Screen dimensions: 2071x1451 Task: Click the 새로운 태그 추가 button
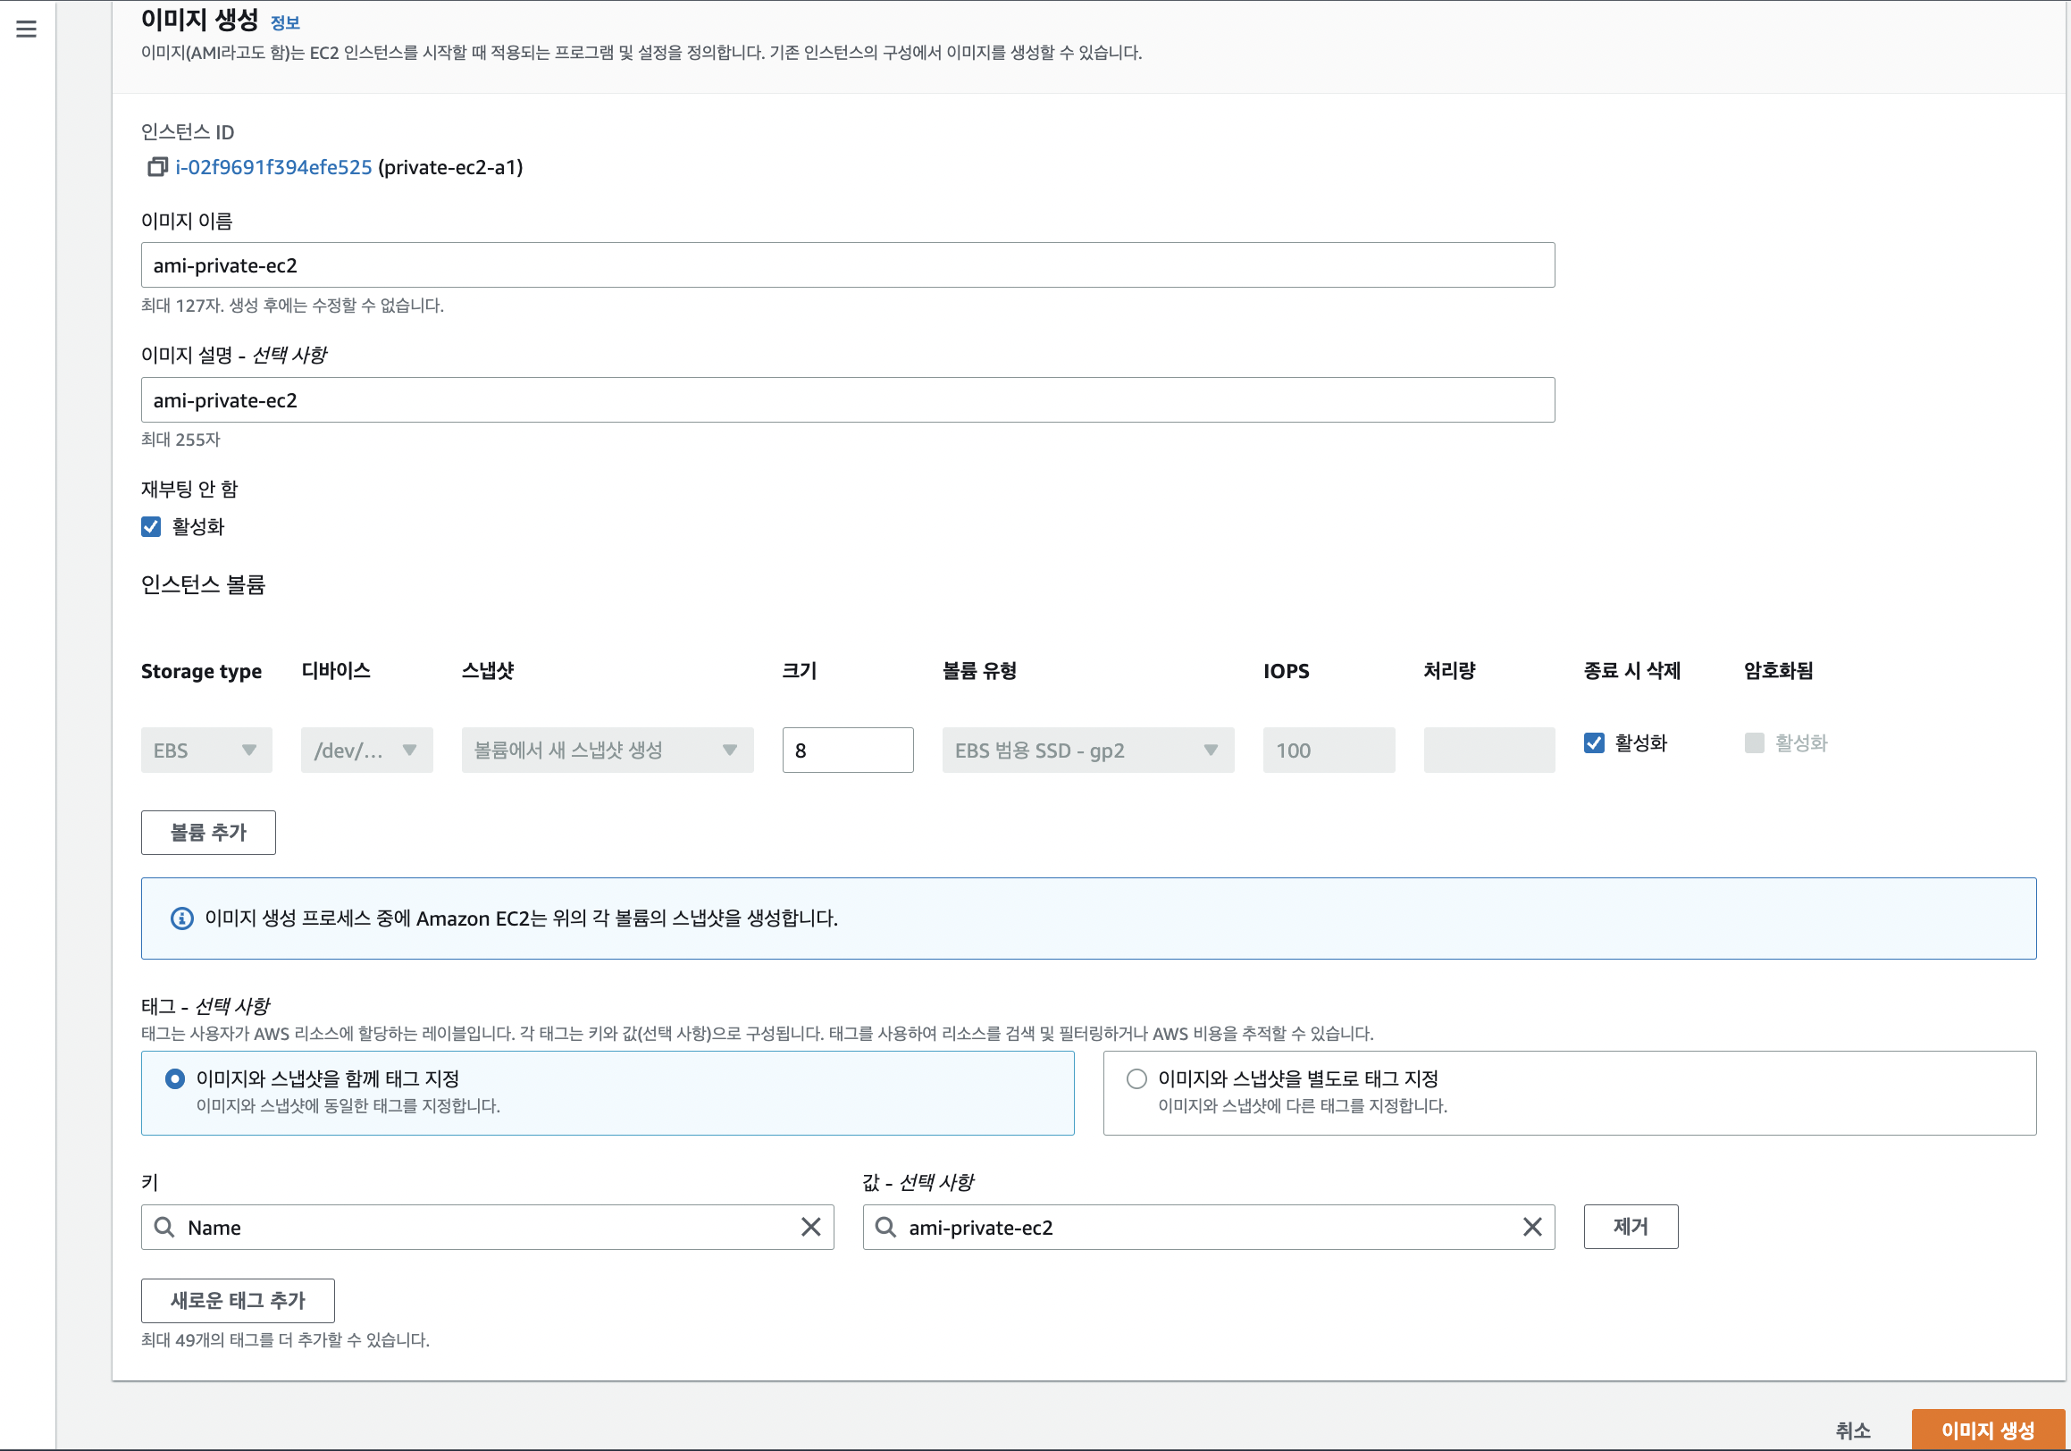pos(238,1299)
